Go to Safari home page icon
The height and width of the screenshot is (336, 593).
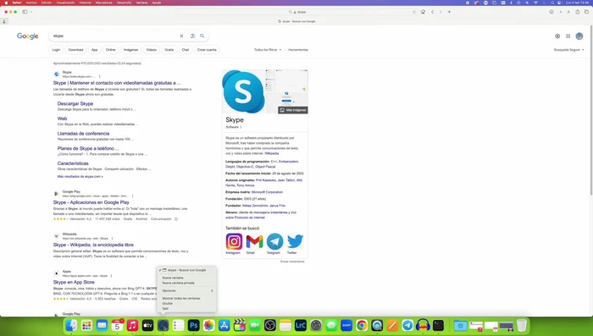(423, 12)
